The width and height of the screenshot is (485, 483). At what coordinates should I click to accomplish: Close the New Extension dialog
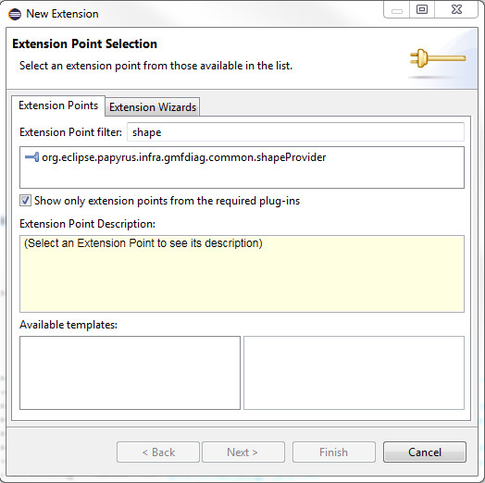point(456,10)
